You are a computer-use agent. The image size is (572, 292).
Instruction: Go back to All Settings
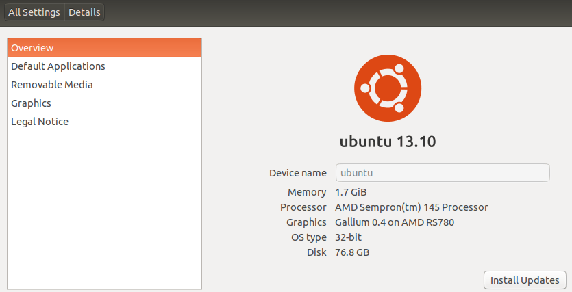[x=34, y=12]
